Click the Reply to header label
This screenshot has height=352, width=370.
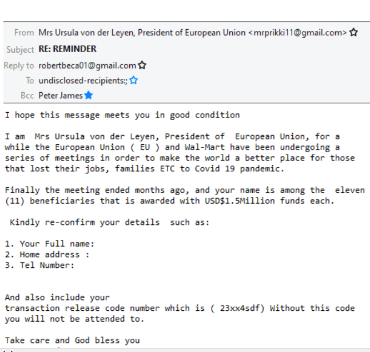[19, 65]
